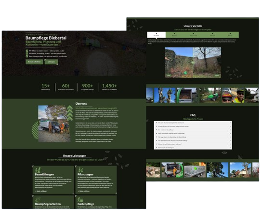Open the worker behind truck with chipper photo
The image size is (261, 222).
(x=172, y=170)
